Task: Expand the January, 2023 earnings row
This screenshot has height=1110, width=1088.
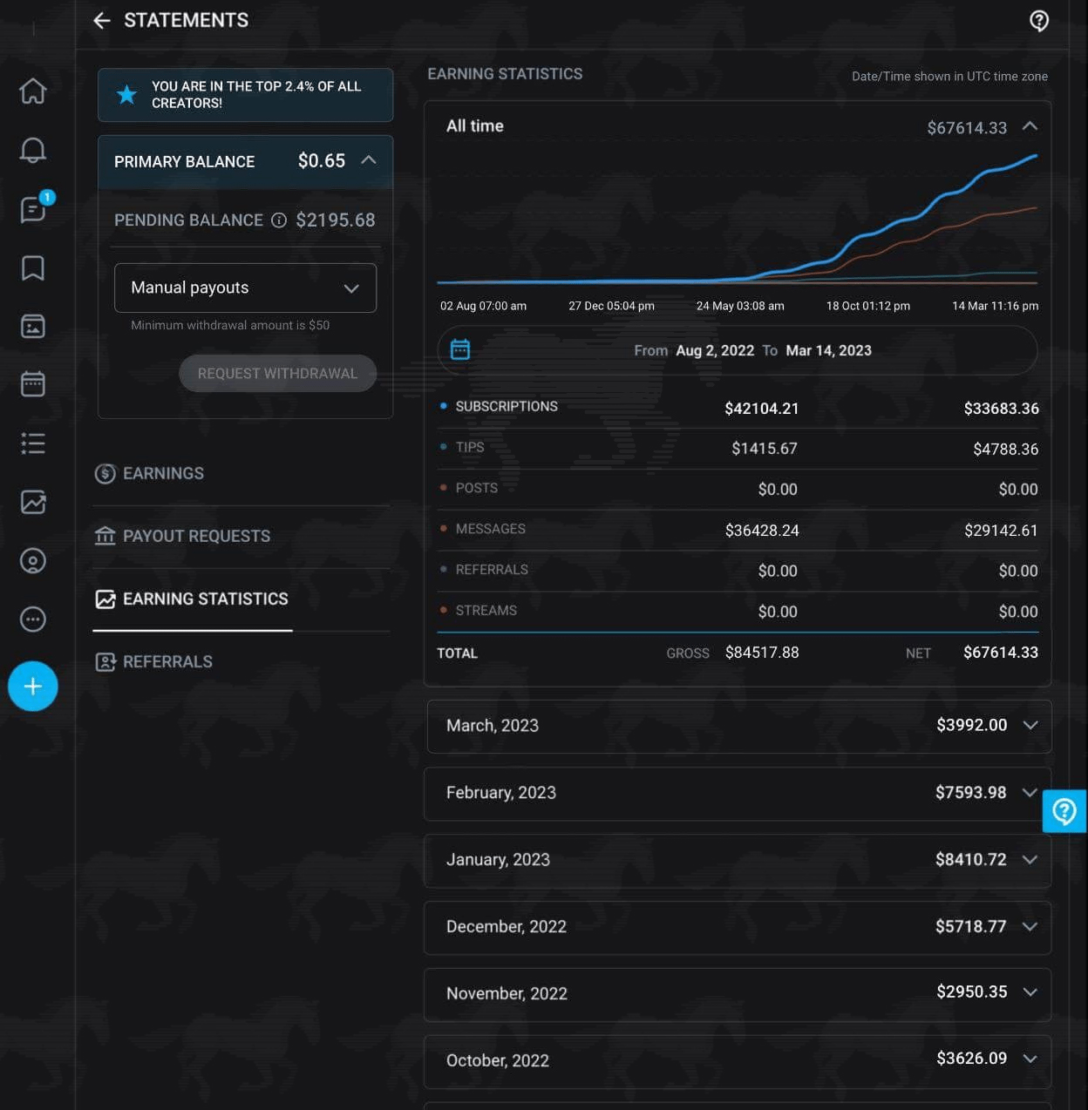Action: click(x=1030, y=860)
